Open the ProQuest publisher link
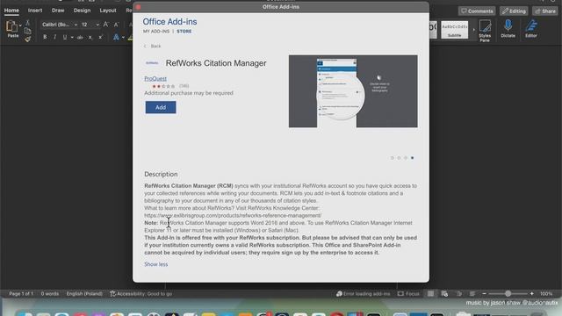The image size is (562, 316). [155, 78]
